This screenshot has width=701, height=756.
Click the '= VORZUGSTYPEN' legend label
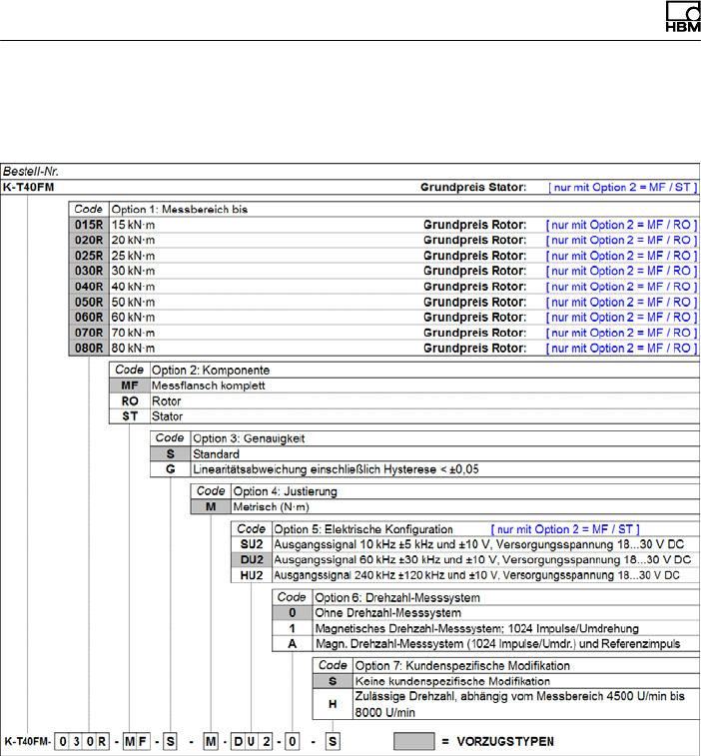[x=497, y=742]
